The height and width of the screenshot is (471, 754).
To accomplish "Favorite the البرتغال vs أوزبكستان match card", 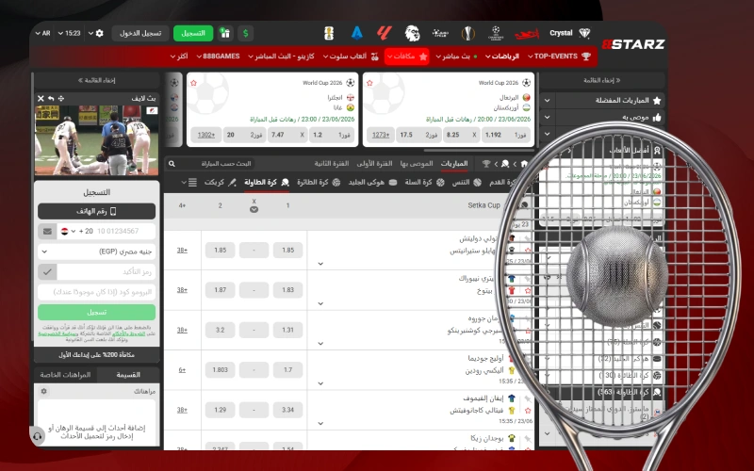I will tap(369, 83).
